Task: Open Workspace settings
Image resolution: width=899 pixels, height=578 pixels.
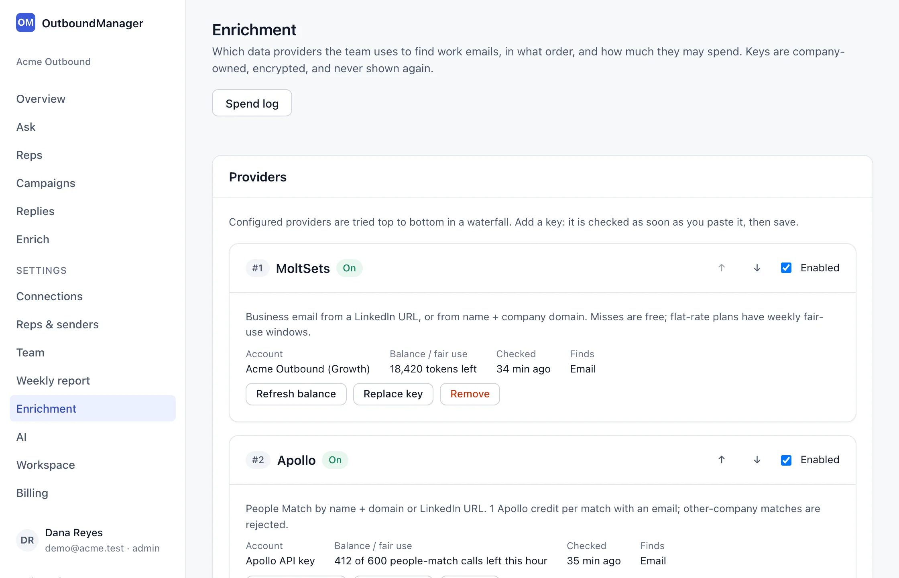Action: 93,465
